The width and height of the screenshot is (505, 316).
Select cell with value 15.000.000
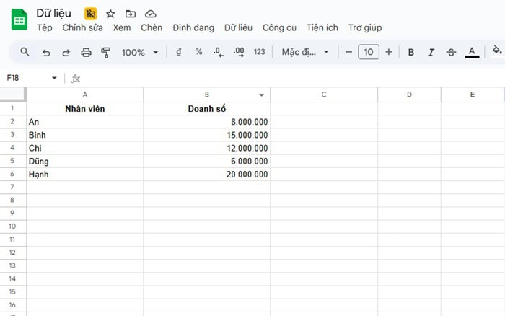click(x=207, y=136)
